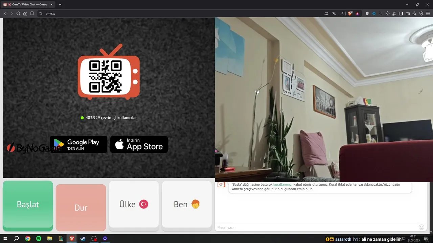Image resolution: width=433 pixels, height=243 pixels.
Task: View site information for ome.tv
Action: click(41, 13)
